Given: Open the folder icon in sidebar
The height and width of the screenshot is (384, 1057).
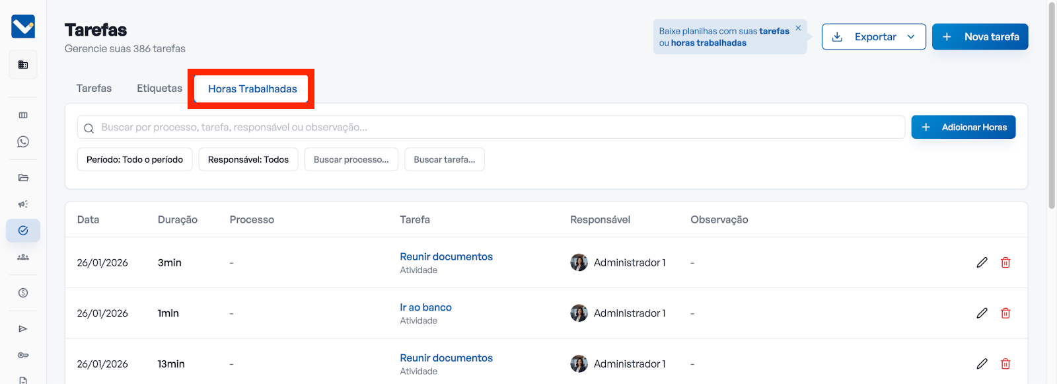Looking at the screenshot, I should pos(23,178).
